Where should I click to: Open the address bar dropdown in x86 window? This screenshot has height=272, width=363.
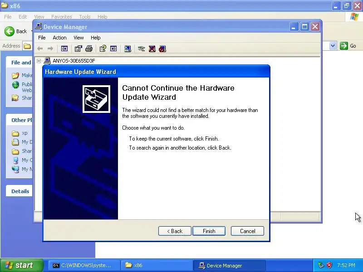pos(333,46)
